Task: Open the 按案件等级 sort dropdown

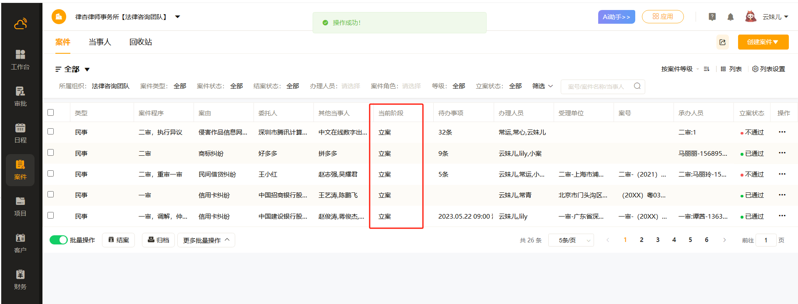Action: coord(680,69)
